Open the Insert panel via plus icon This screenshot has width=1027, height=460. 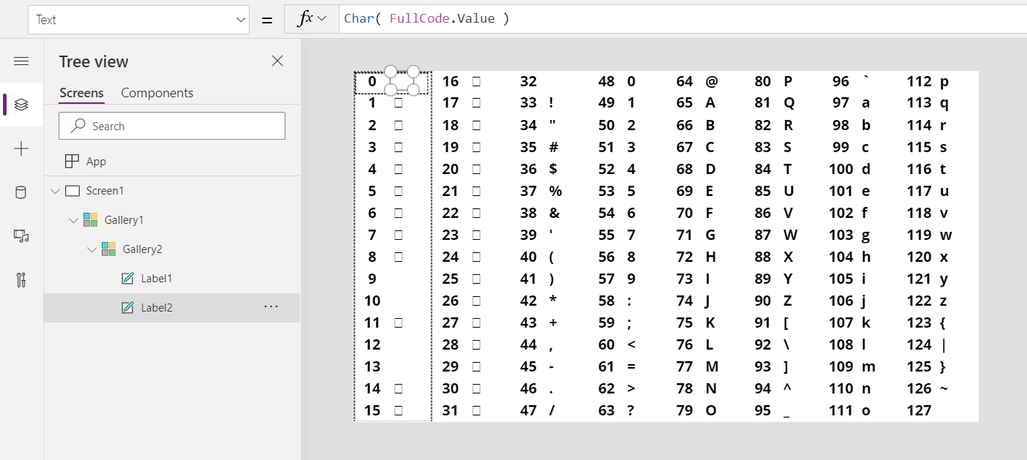pyautogui.click(x=21, y=148)
